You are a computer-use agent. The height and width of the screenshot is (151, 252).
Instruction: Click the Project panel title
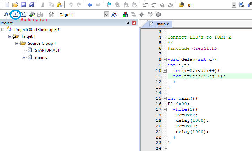[x=7, y=23]
